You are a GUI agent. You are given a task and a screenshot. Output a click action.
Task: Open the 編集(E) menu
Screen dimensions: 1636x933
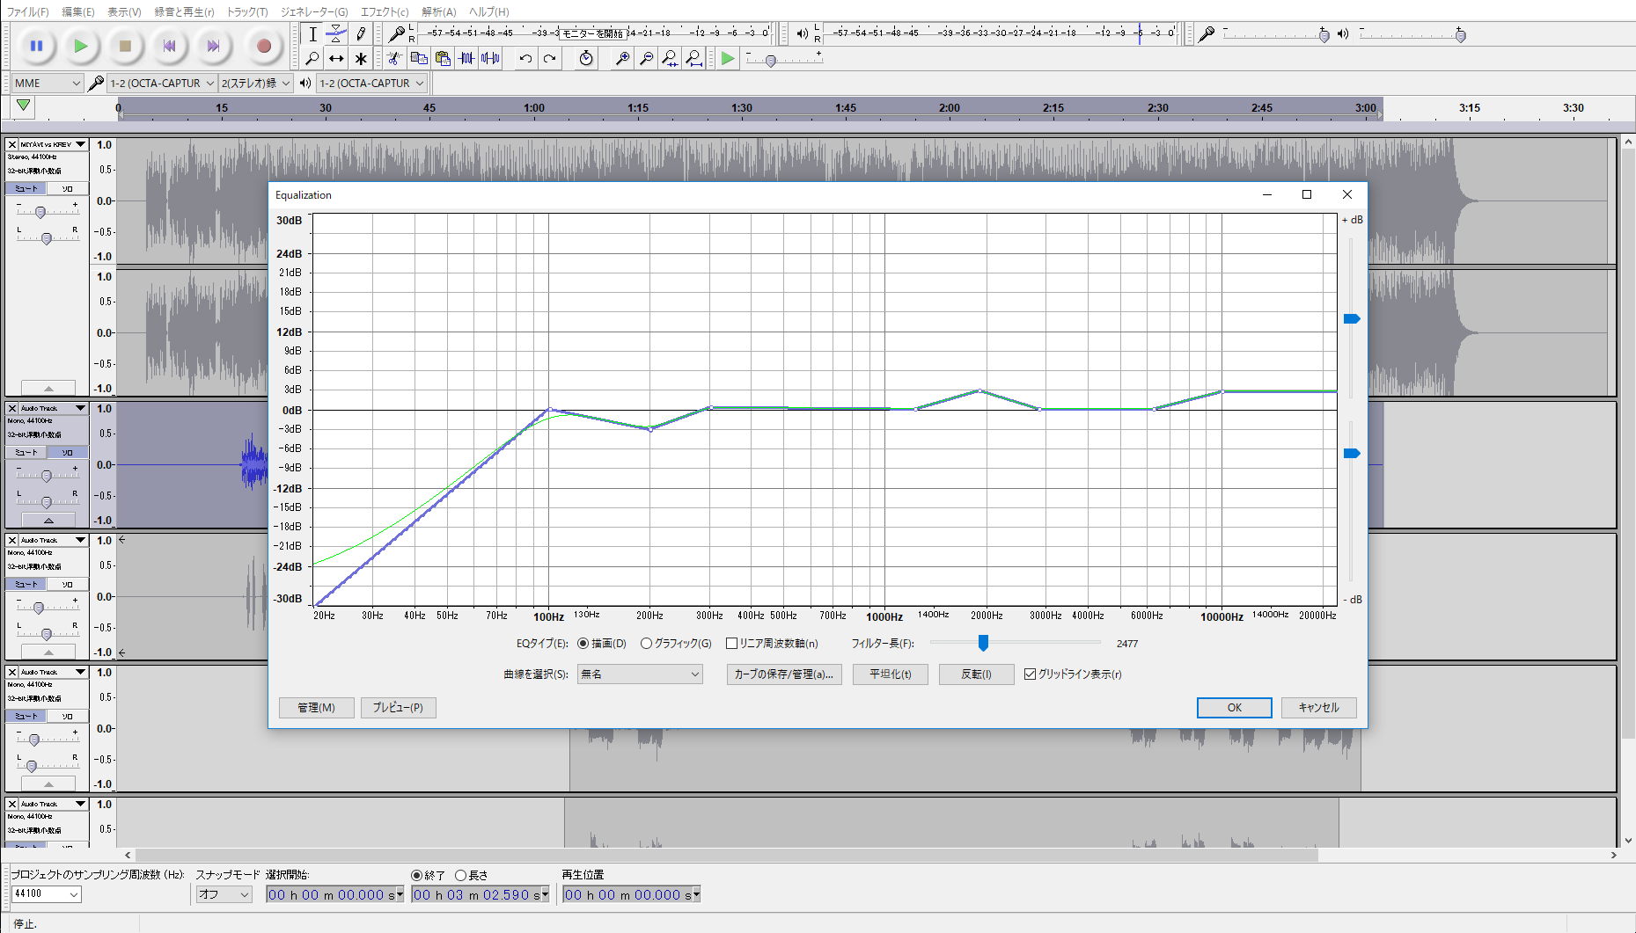point(78,11)
